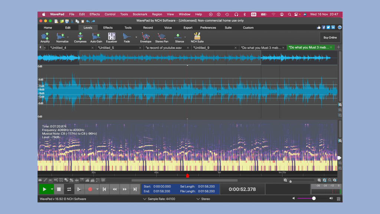Adjust the purple volume slider
This screenshot has height=214, width=380.
click(x=314, y=198)
